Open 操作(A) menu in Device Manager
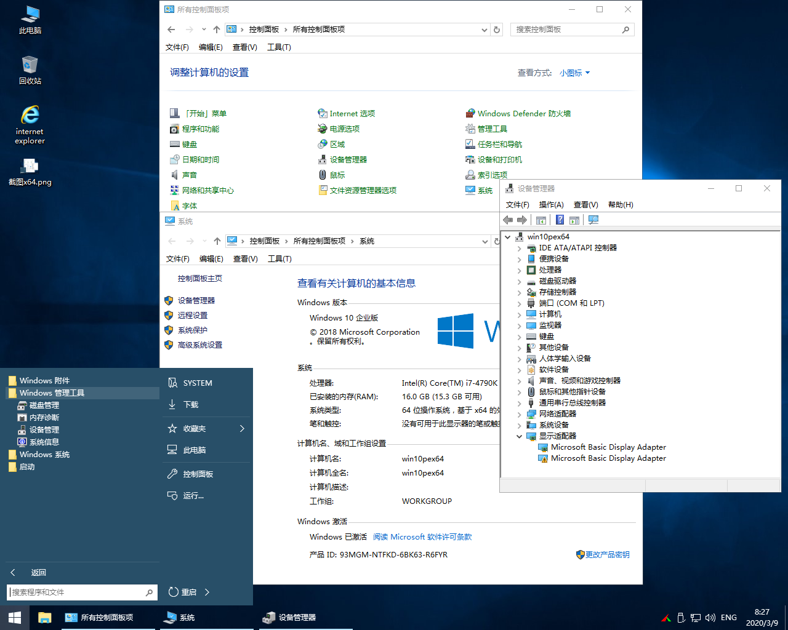This screenshot has height=630, width=788. pos(551,204)
